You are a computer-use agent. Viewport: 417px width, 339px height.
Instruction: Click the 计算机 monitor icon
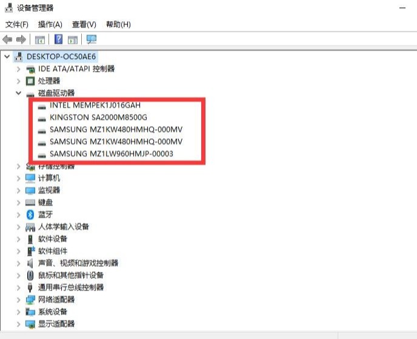(30, 178)
